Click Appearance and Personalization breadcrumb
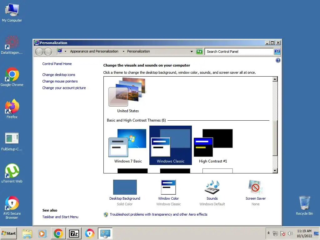320x240 pixels. [94, 52]
